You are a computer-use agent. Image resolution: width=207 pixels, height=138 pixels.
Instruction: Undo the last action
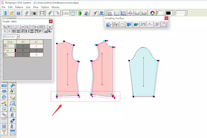pos(50,13)
